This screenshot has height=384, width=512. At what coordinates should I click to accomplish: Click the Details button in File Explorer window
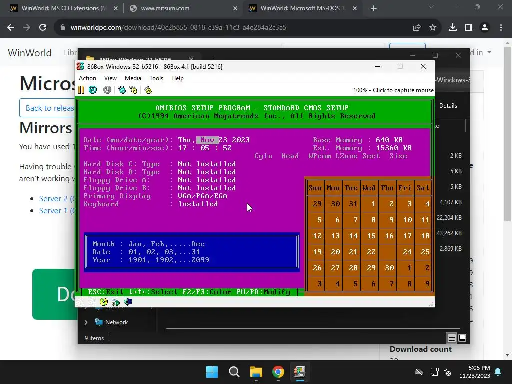pyautogui.click(x=448, y=106)
